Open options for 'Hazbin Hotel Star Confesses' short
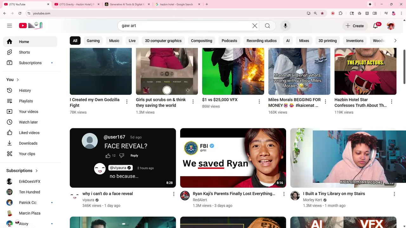 391,102
